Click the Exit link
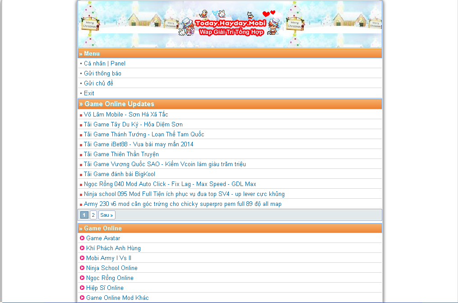Viewport: 458px width, 303px height. (x=89, y=93)
